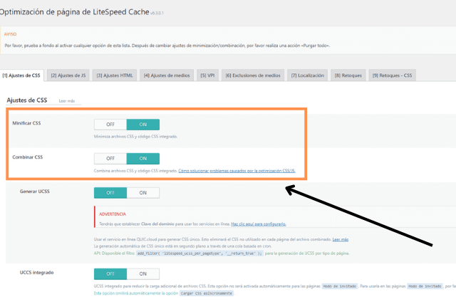
Task: Enable Generar UCSS with ON
Action: click(x=143, y=193)
